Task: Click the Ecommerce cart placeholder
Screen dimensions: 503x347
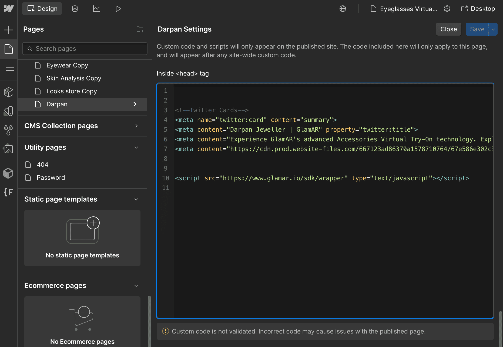Action: (82, 322)
